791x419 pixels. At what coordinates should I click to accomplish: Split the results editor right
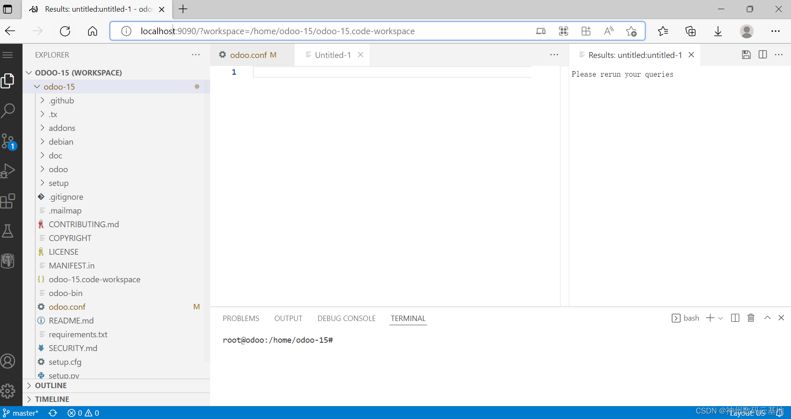[763, 55]
